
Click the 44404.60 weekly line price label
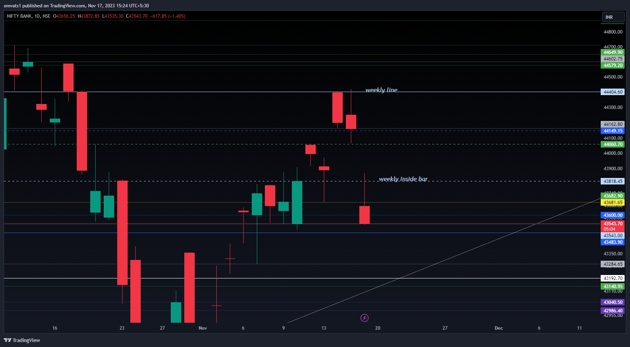(613, 92)
